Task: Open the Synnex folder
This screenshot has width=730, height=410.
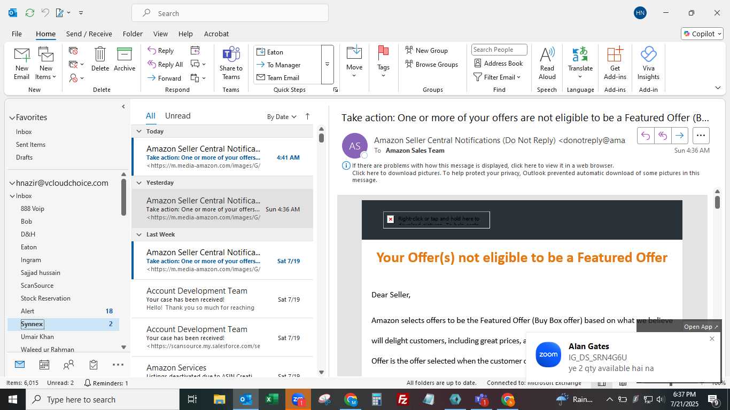Action: [x=63, y=324]
